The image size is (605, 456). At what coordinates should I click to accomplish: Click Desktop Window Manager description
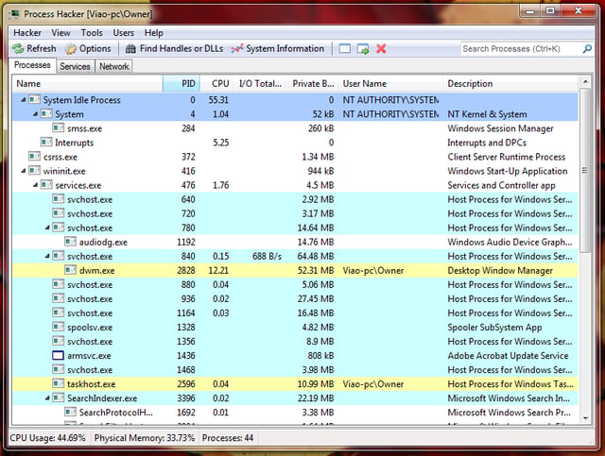click(500, 271)
